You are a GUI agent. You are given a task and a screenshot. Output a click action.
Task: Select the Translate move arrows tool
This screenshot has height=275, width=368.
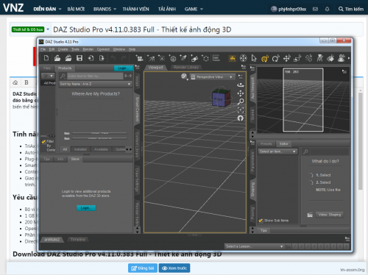pos(286,58)
